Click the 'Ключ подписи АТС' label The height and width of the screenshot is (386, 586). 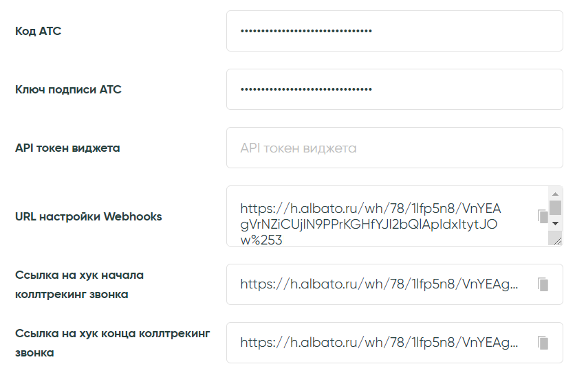[68, 89]
